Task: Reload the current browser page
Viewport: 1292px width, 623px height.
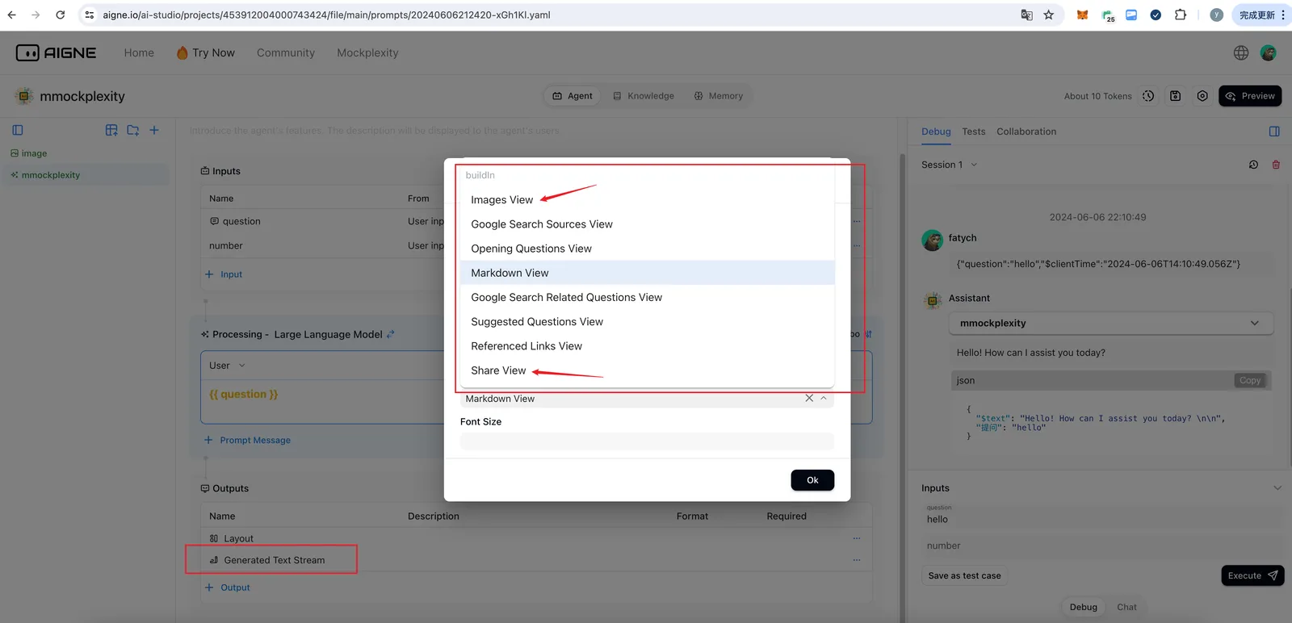Action: 61,15
